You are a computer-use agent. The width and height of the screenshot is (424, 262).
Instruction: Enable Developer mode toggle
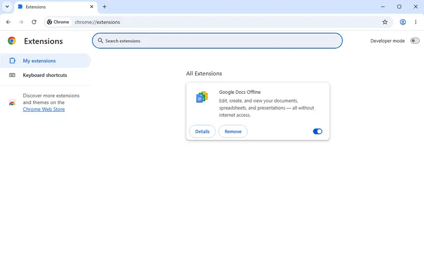coord(415,41)
